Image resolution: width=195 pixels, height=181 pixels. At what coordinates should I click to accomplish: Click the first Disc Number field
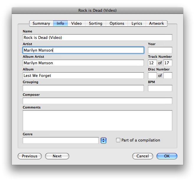tap(152, 75)
